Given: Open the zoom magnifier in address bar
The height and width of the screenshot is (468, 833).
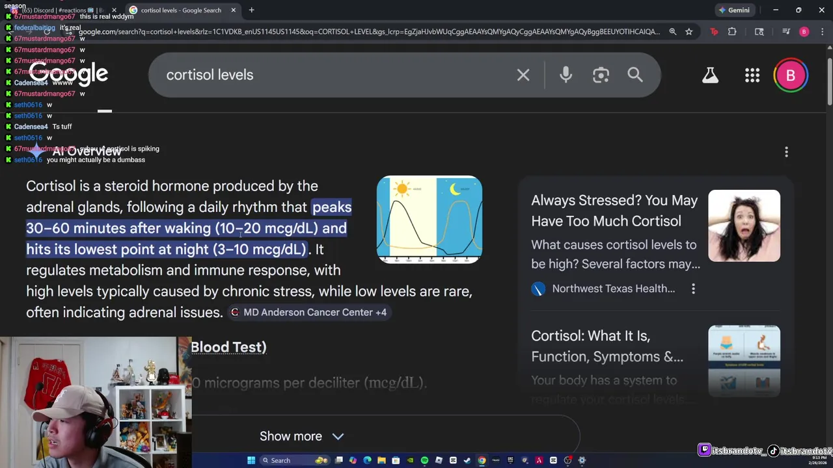Looking at the screenshot, I should click(672, 31).
